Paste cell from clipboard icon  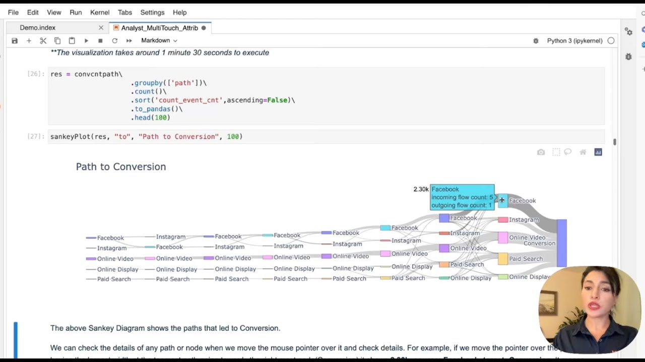point(72,41)
